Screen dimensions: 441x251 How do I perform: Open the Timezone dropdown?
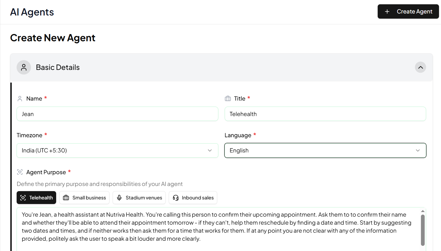(x=117, y=150)
